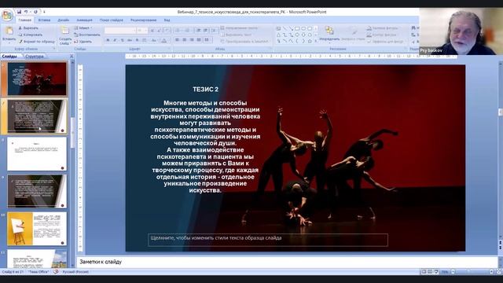The image size is (503, 283).
Task: Open the Анимация ribbon tab
Action: coord(84,20)
